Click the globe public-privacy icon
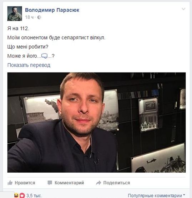Image resolution: width=192 pixels, height=198 pixels. point(39,17)
